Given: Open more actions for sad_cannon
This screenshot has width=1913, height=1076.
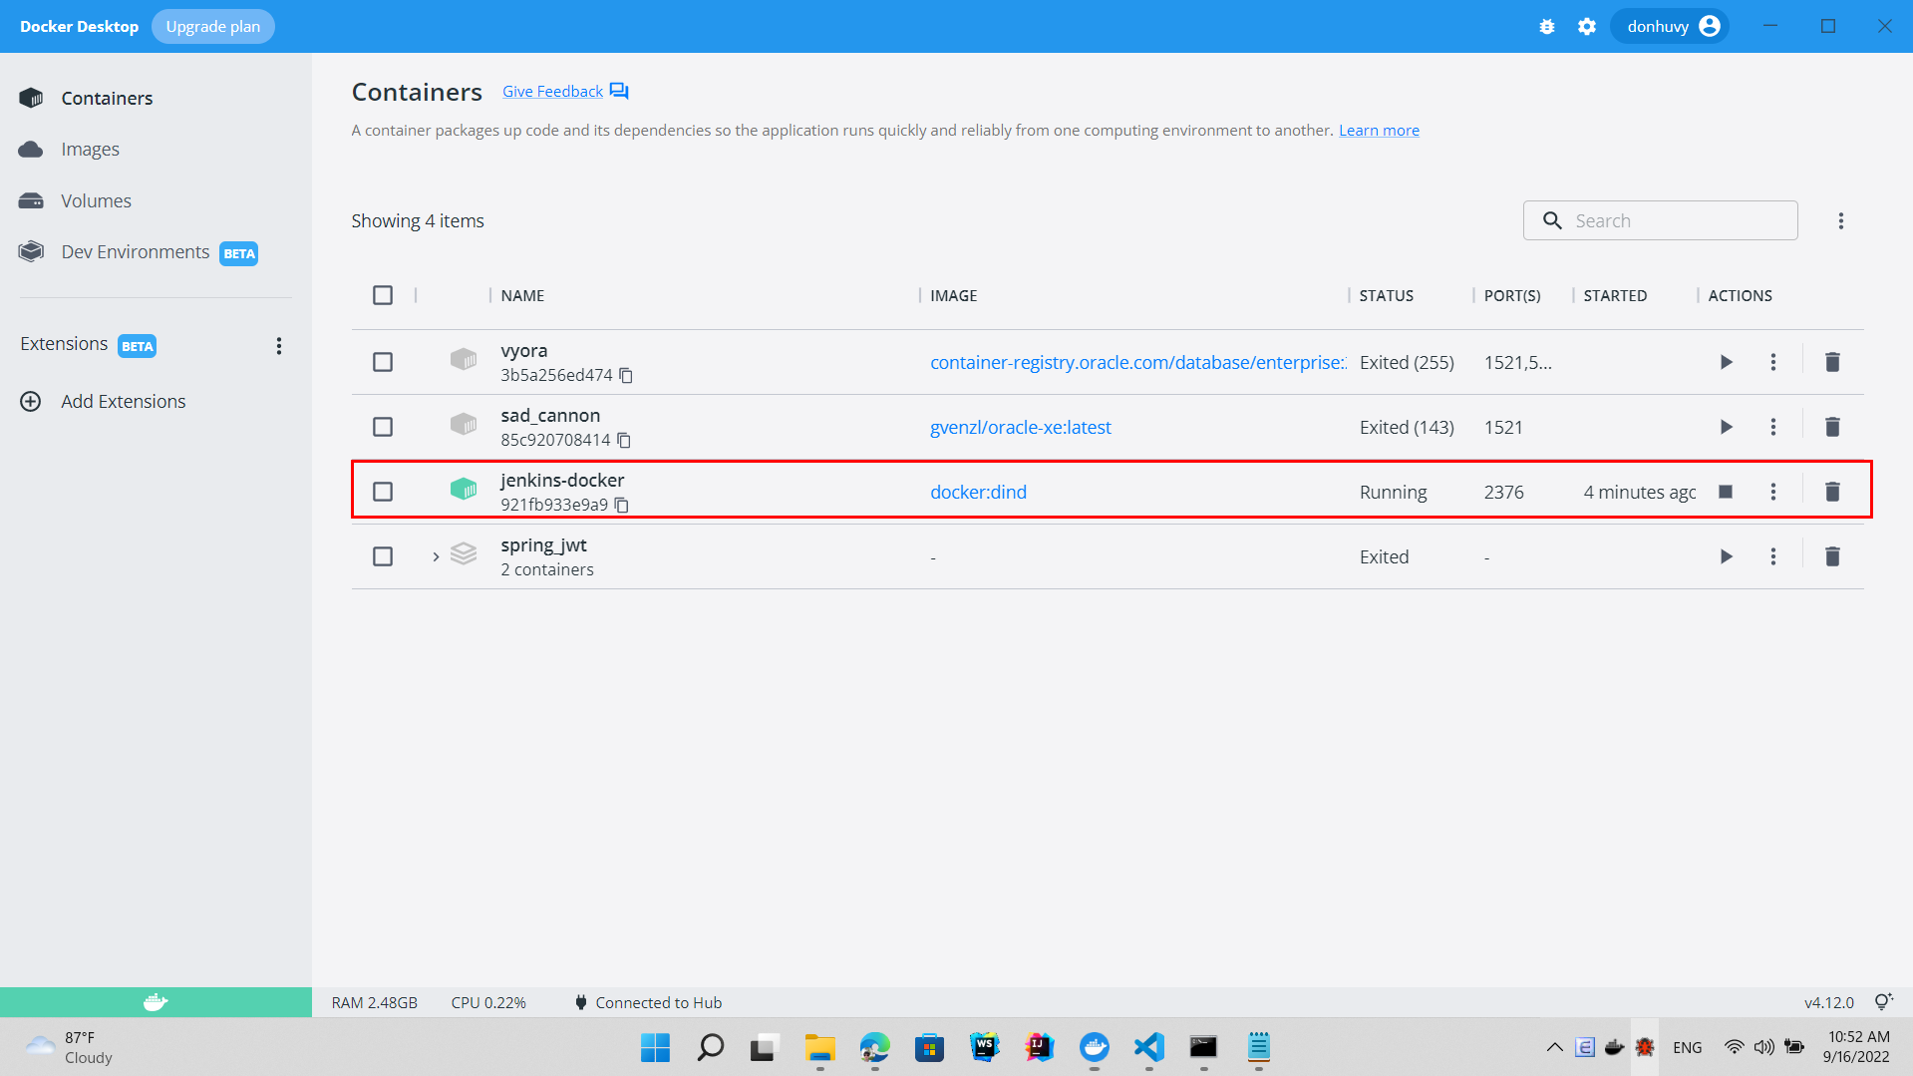Looking at the screenshot, I should coord(1773,427).
